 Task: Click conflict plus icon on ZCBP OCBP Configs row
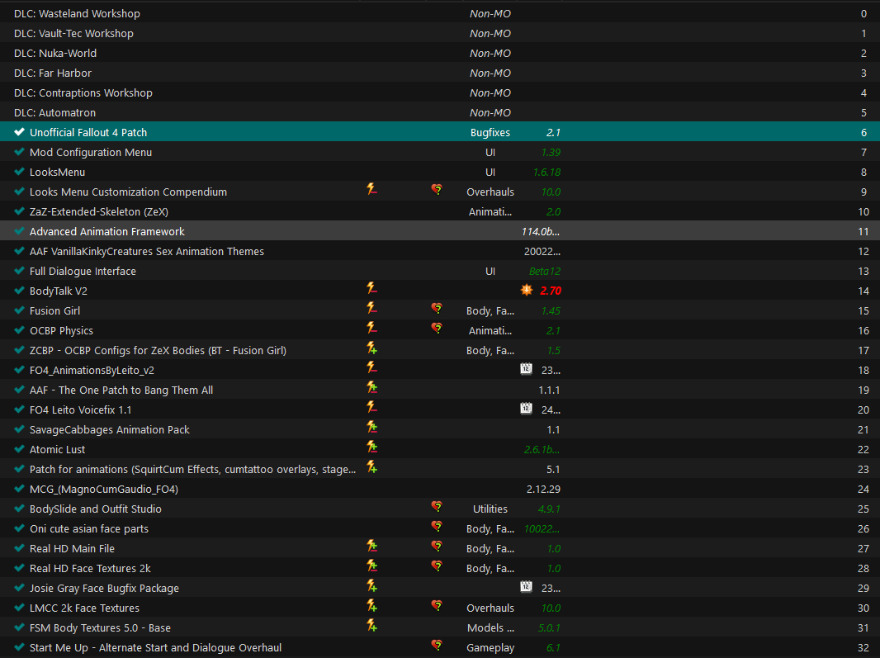coord(371,348)
